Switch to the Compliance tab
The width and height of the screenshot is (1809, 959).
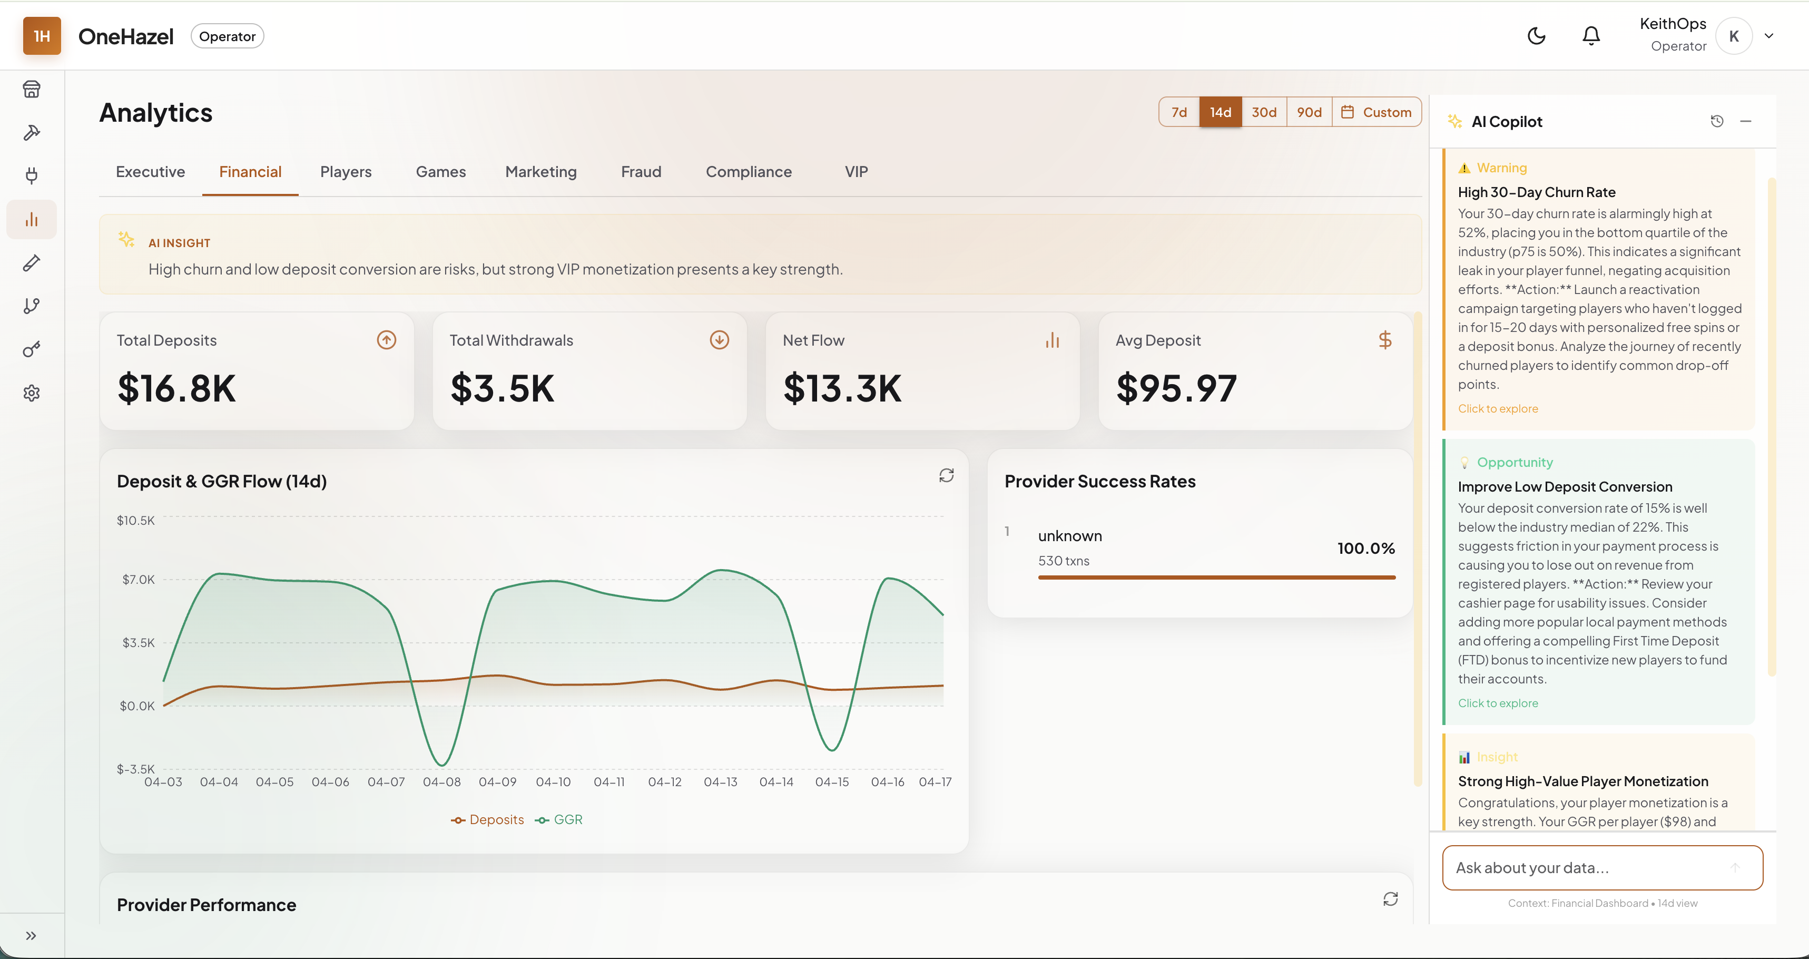tap(749, 171)
